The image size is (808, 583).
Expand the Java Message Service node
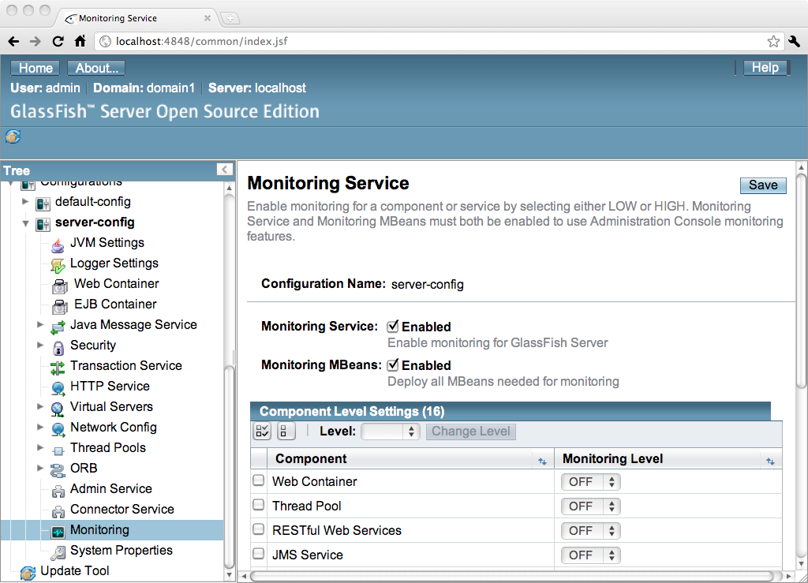click(40, 324)
